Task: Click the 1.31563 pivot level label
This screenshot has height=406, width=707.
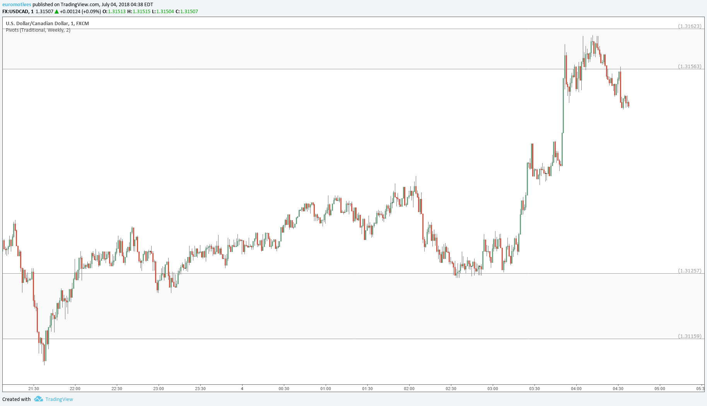Action: click(690, 67)
